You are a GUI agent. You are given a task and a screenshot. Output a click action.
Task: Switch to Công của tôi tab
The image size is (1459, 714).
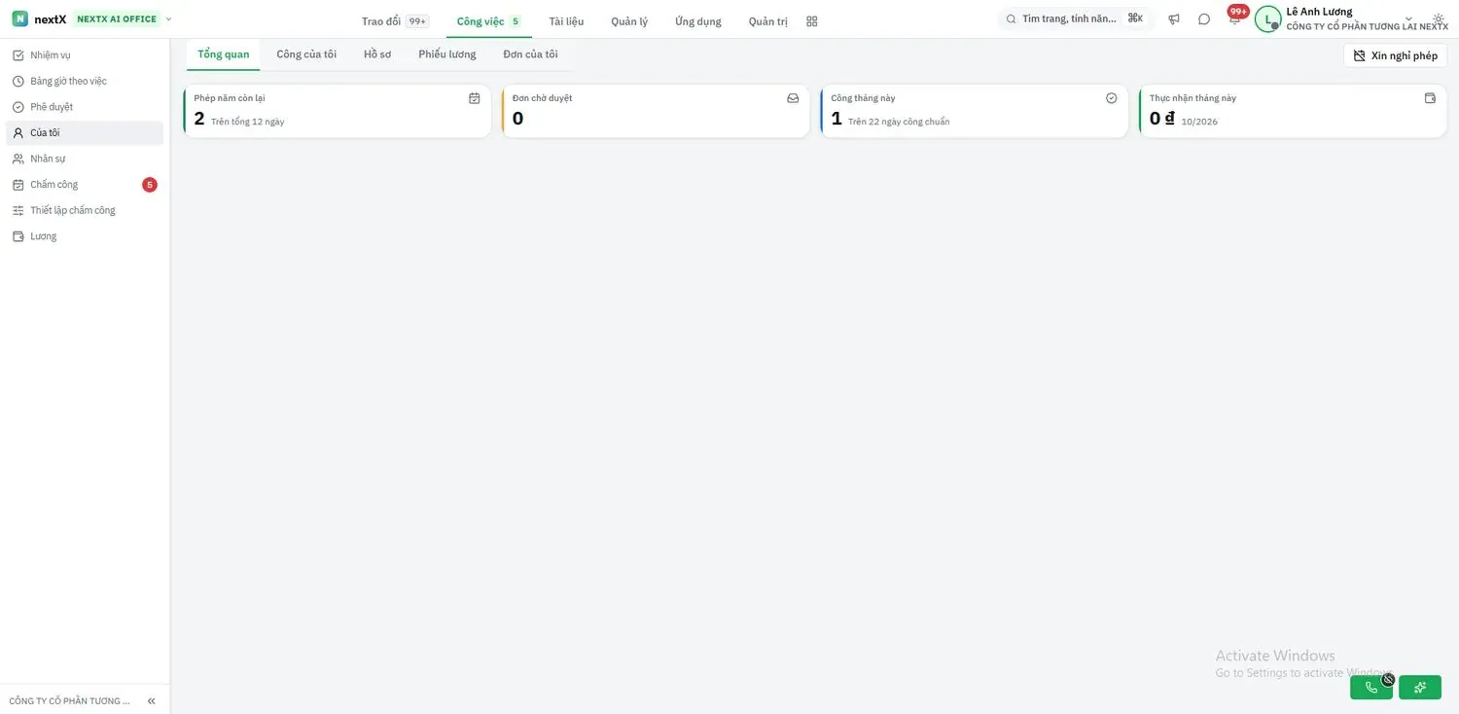click(306, 54)
